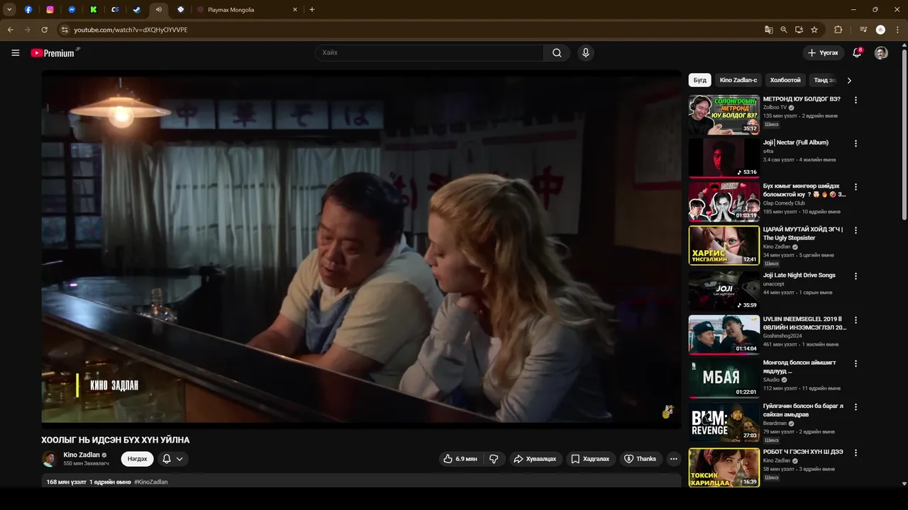The height and width of the screenshot is (510, 908).
Task: Open options for UVLIIN INEEMSEGLEL 2019 video
Action: pos(856,319)
